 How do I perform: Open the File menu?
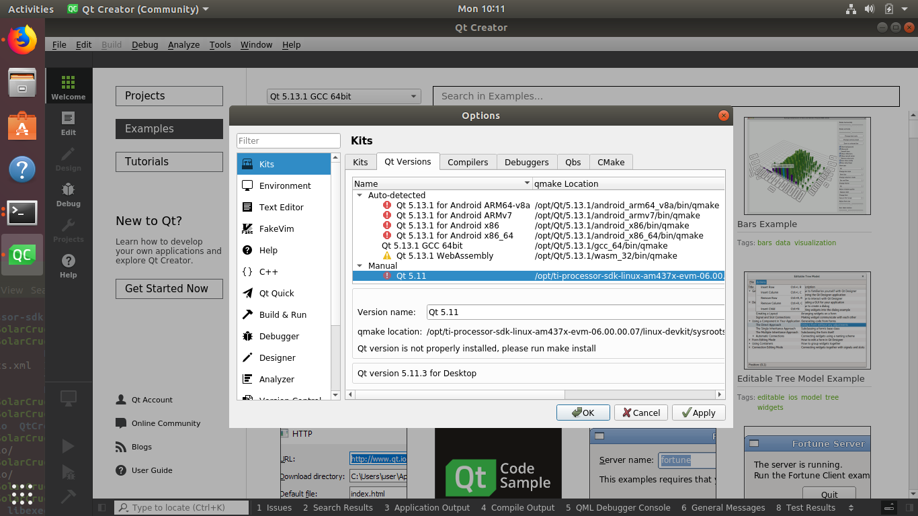point(59,44)
